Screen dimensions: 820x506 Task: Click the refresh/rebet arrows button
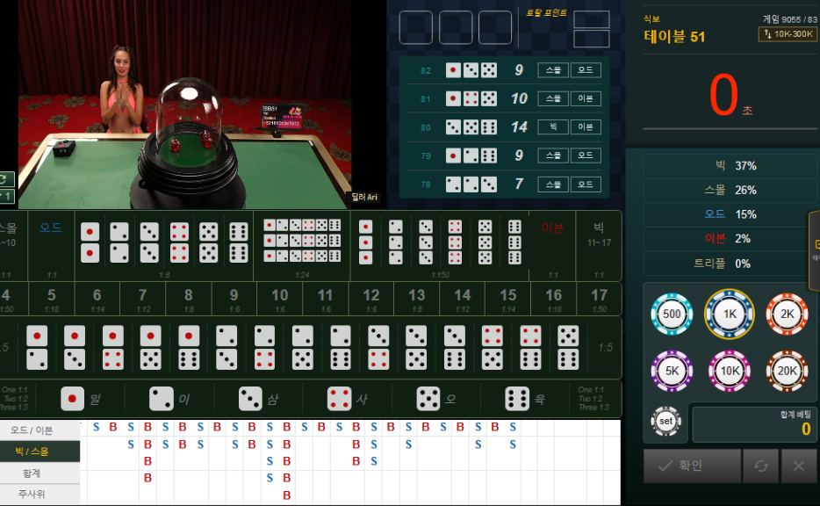pyautogui.click(x=760, y=466)
